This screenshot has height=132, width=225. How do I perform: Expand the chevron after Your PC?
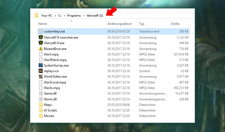pos(55,16)
